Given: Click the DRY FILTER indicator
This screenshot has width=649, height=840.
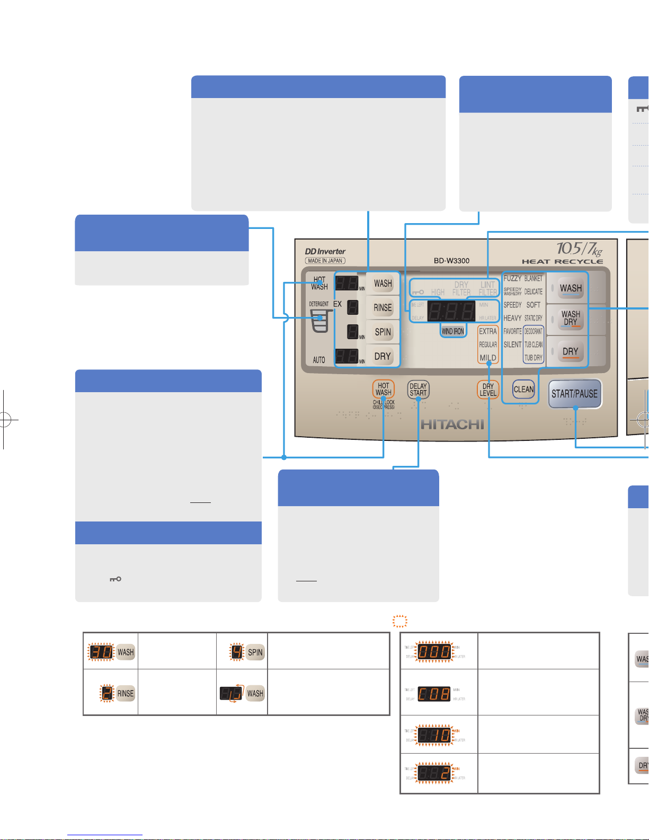Looking at the screenshot, I should point(461,288).
